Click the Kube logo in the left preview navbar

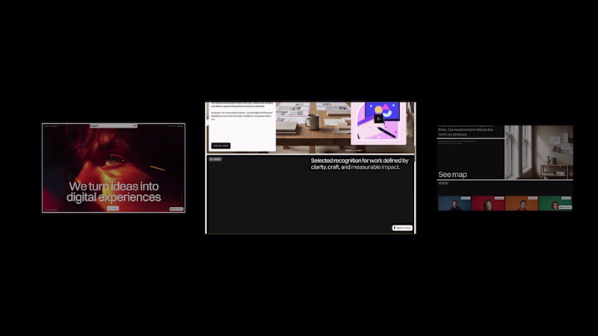[x=95, y=125]
